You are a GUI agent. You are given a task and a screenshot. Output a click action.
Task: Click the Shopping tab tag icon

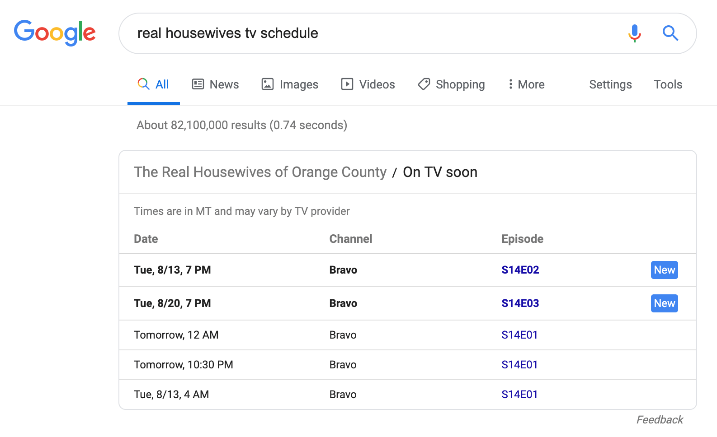pyautogui.click(x=424, y=84)
